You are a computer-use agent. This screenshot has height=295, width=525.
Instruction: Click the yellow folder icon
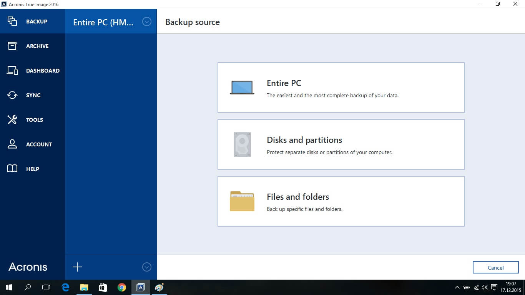pos(242,201)
